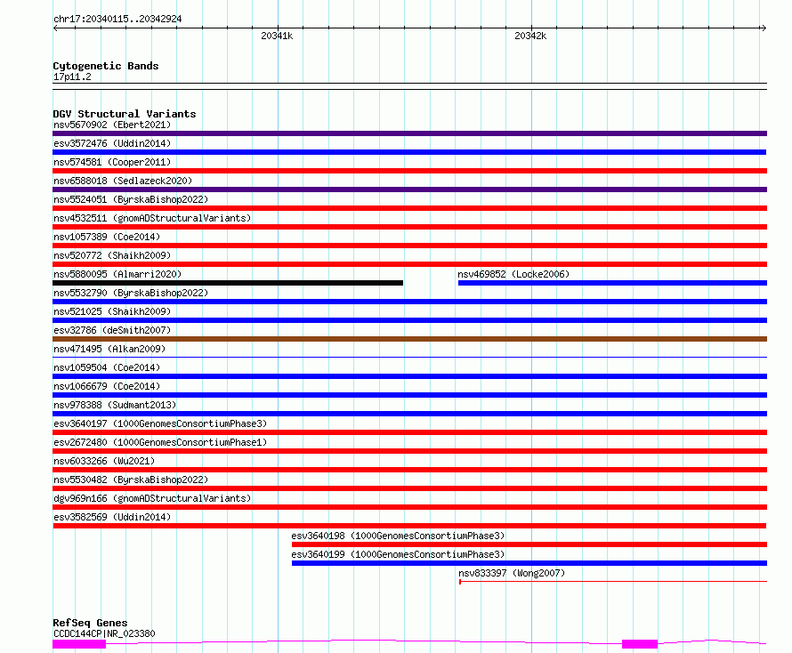Click the blue bar under esv3640199

click(529, 563)
